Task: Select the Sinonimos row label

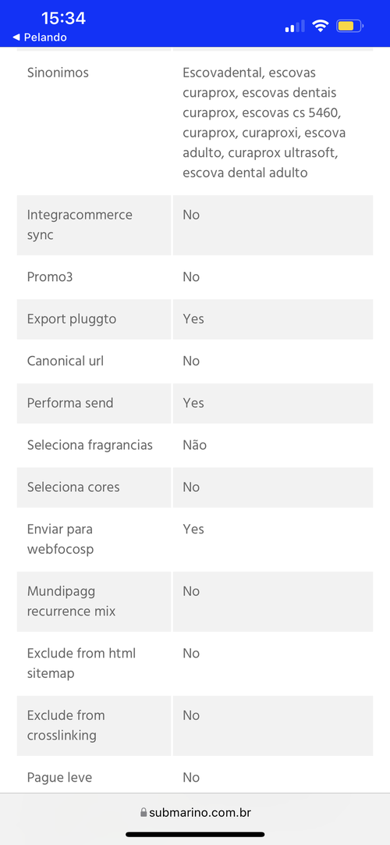Action: 58,73
